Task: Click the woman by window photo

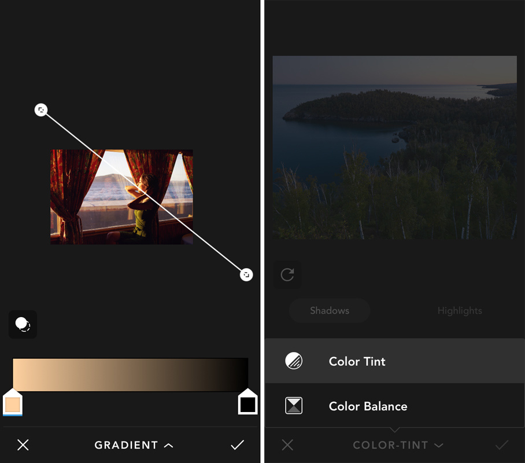Action: point(121,197)
